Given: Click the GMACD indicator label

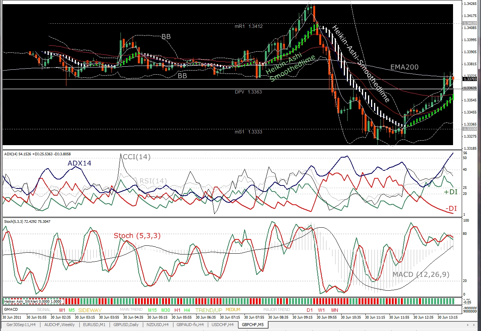Looking at the screenshot, I should 11,310.
